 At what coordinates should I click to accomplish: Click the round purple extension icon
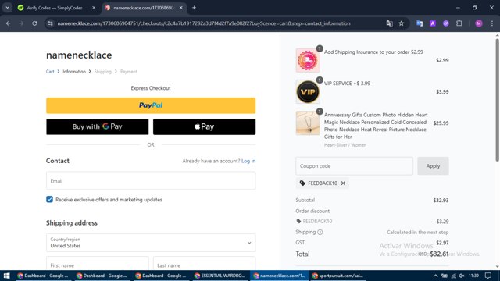[x=446, y=23]
